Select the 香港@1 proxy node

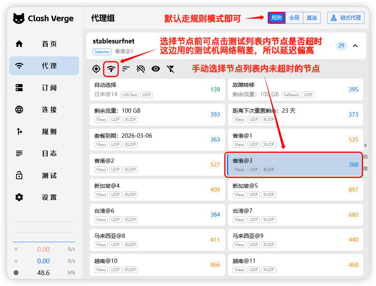[x=295, y=140]
